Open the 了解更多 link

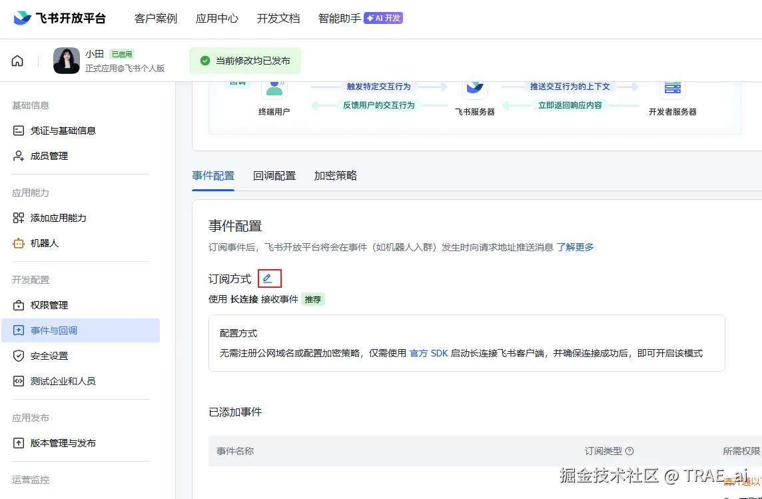[575, 247]
